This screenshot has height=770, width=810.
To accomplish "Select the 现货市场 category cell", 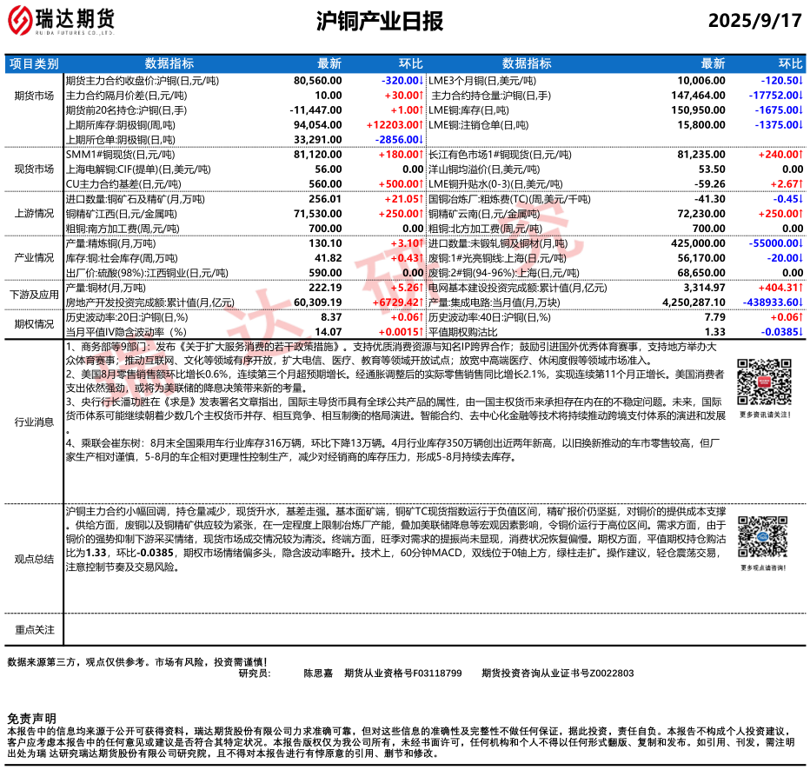I will 34,169.
